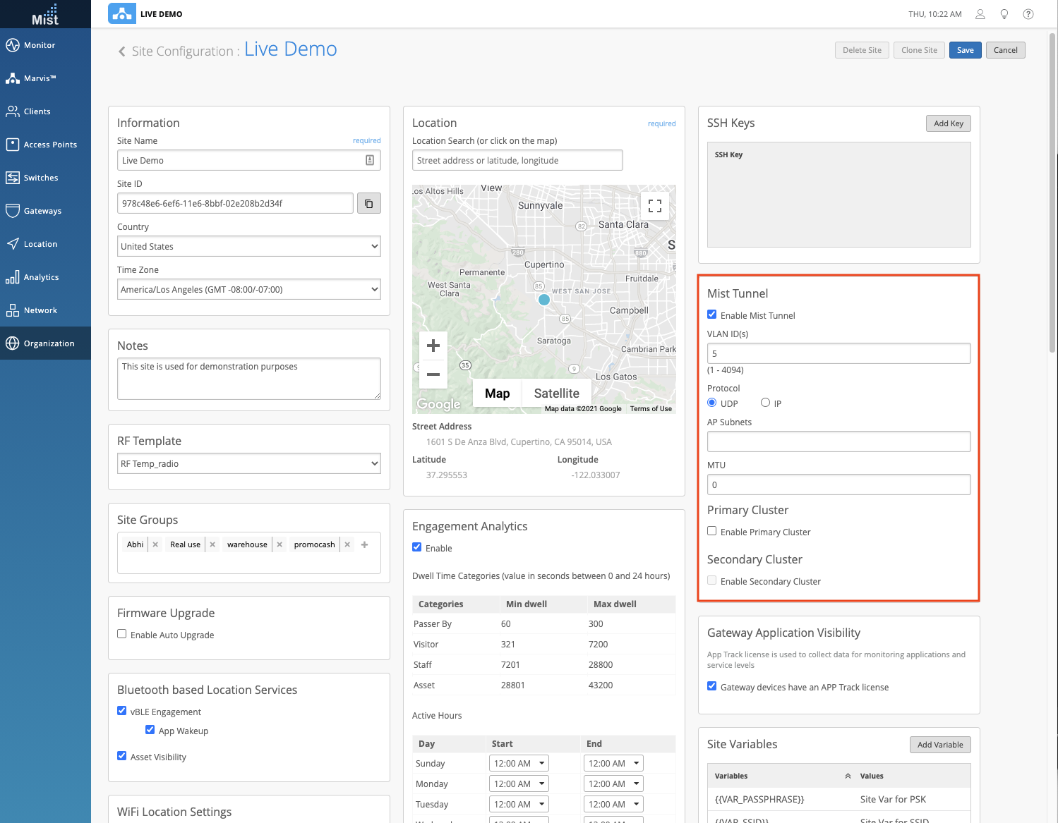Viewport: 1058px width, 823px height.
Task: Open the Country dropdown
Action: (248, 246)
